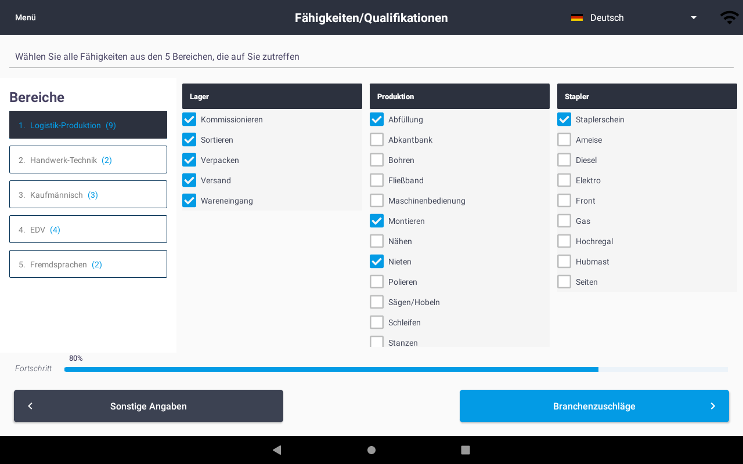This screenshot has height=464, width=743.
Task: Click the left chevron on Sonstige Angaben
Action: point(30,406)
